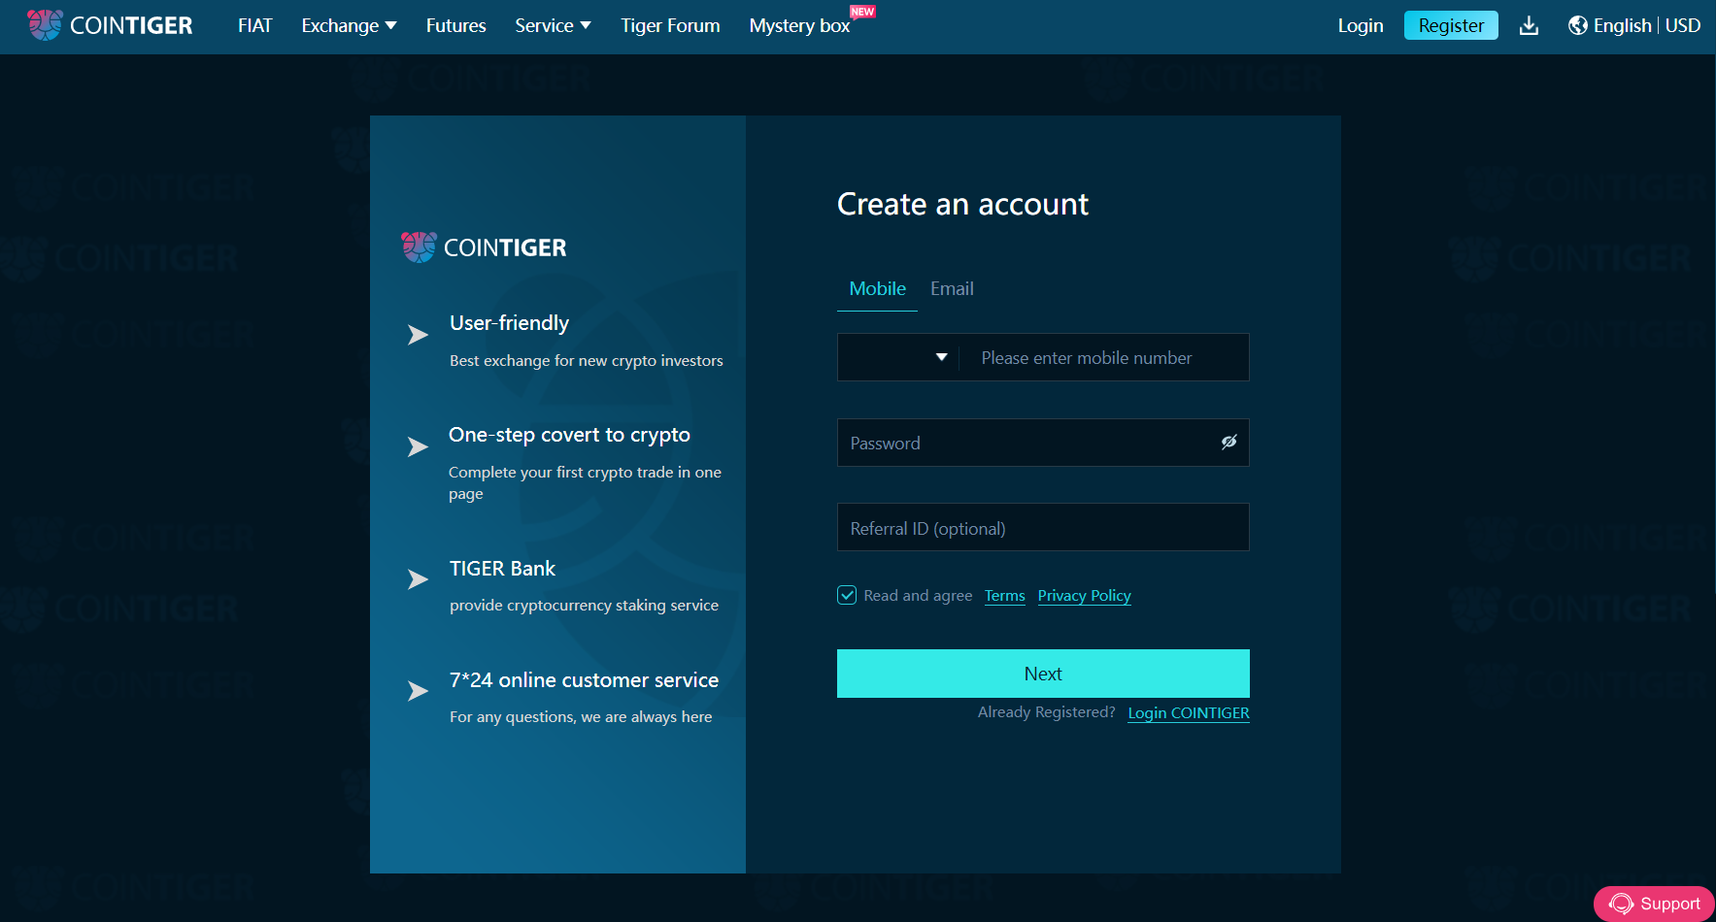Click 'provide cryptocurrency staking service' text
This screenshot has height=922, width=1716.
point(585,605)
